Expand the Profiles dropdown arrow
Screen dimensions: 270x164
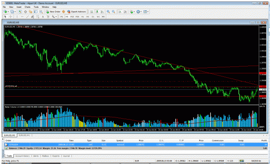15,12
